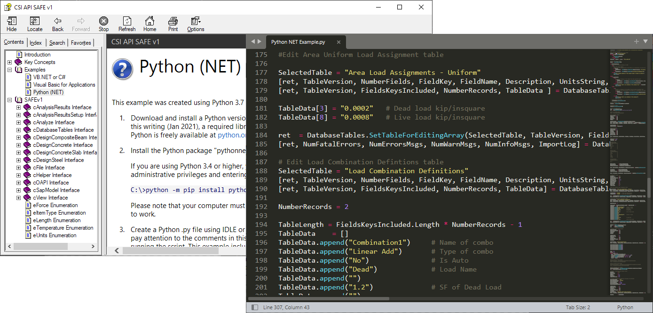The width and height of the screenshot is (653, 313).
Task: Click the Hide toolbar icon
Action: [x=12, y=24]
